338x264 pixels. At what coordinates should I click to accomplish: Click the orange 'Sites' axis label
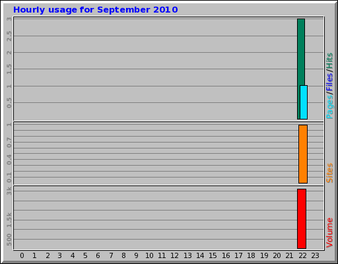pyautogui.click(x=329, y=173)
